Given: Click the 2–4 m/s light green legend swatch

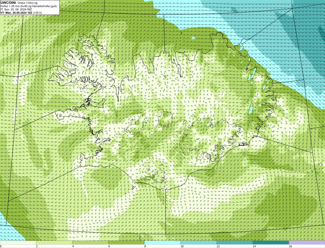Looking at the screenshot, I should (x=54, y=242).
